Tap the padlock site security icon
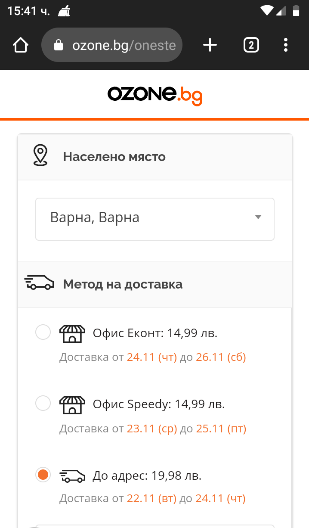 pyautogui.click(x=59, y=45)
